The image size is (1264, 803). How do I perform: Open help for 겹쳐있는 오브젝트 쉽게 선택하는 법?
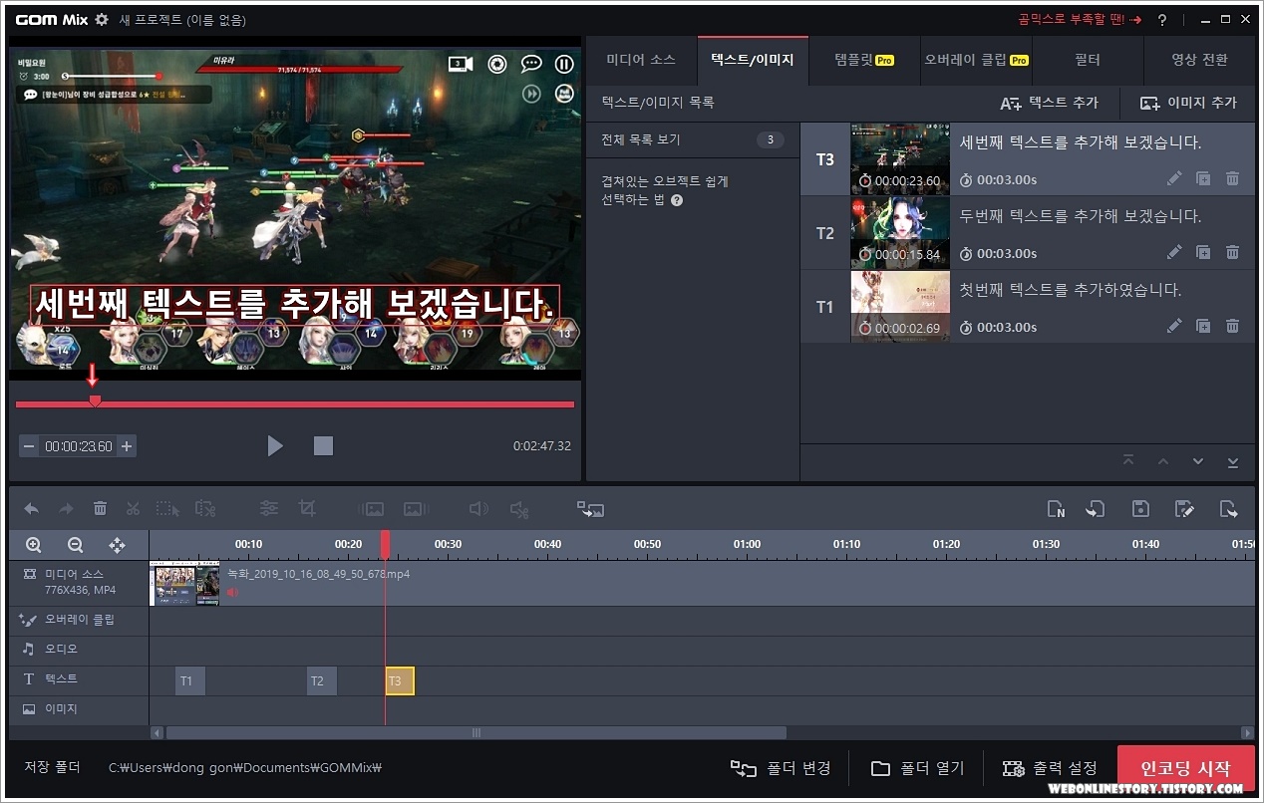[677, 200]
